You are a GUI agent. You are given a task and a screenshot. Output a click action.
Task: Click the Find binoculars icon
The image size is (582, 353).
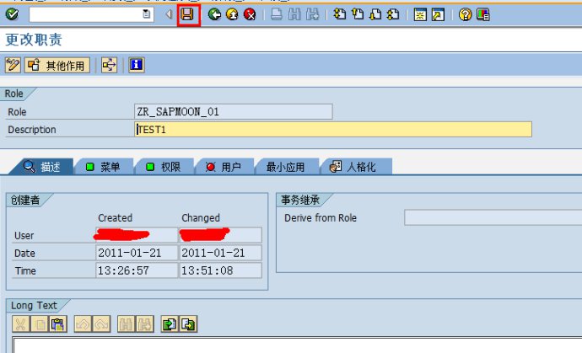294,14
